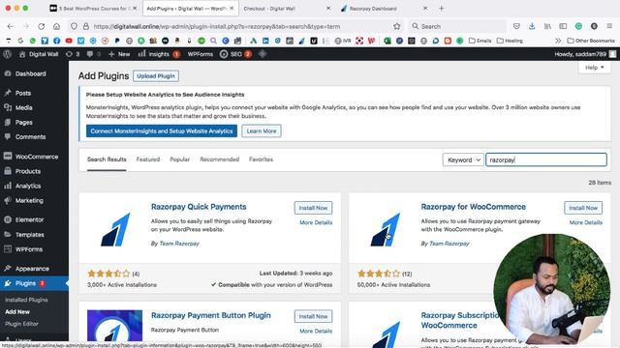Install Razorpay Payment Button Plugin
The image size is (620, 348).
click(313, 316)
